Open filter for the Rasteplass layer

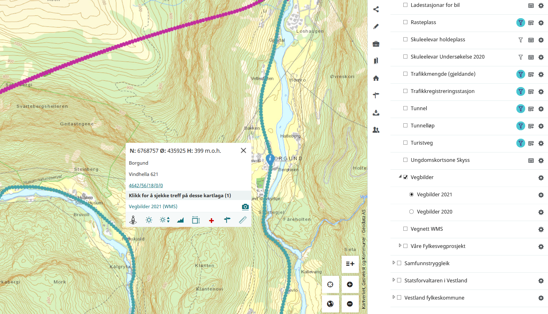click(520, 23)
